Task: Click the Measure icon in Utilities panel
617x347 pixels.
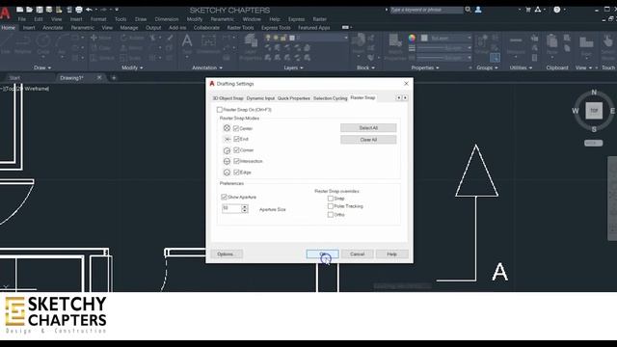Action: pyautogui.click(x=516, y=44)
